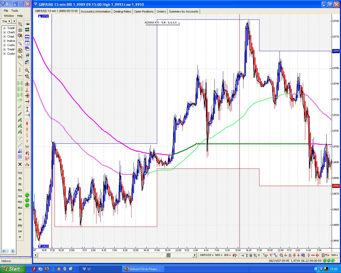Open the Window menu
The image size is (341, 273).
[9, 16]
